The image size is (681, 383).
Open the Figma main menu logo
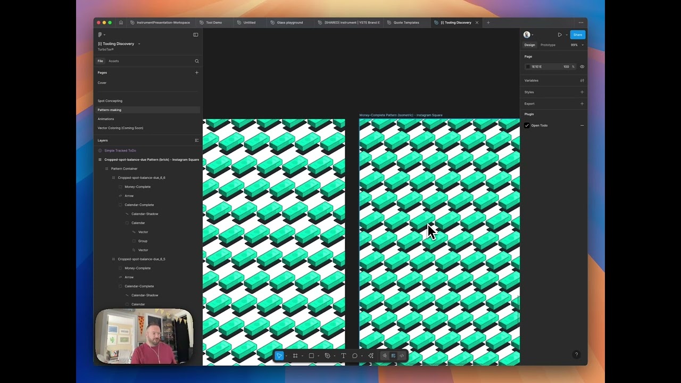tap(100, 35)
